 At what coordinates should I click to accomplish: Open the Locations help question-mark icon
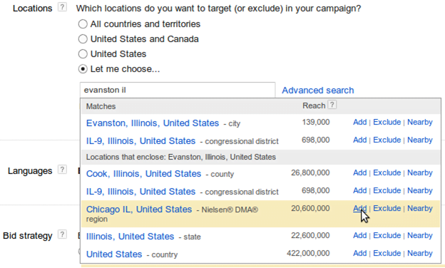pos(62,7)
